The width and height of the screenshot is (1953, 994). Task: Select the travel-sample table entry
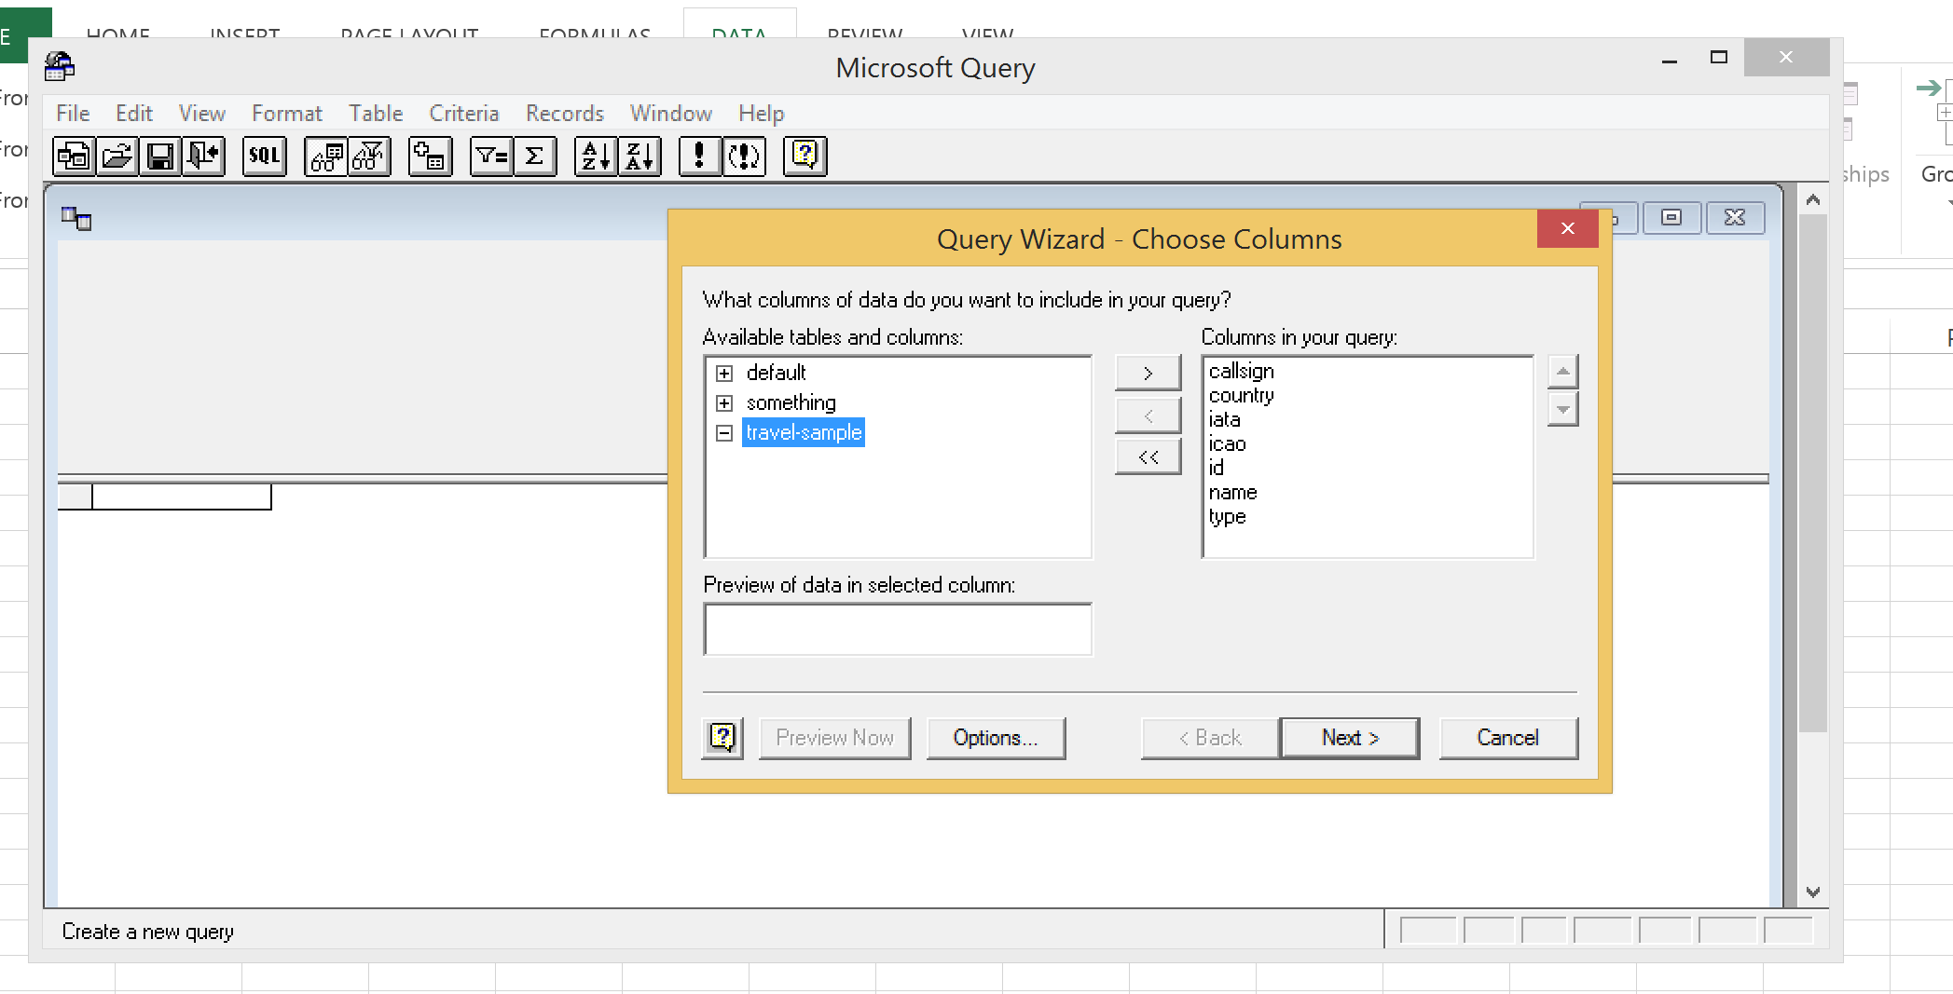(x=804, y=432)
